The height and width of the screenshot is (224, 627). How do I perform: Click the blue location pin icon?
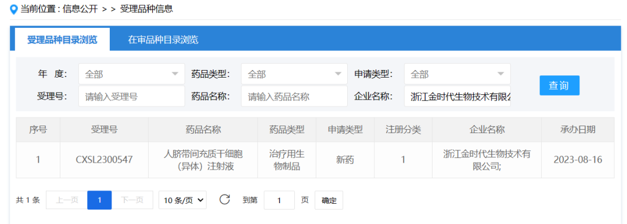14,9
